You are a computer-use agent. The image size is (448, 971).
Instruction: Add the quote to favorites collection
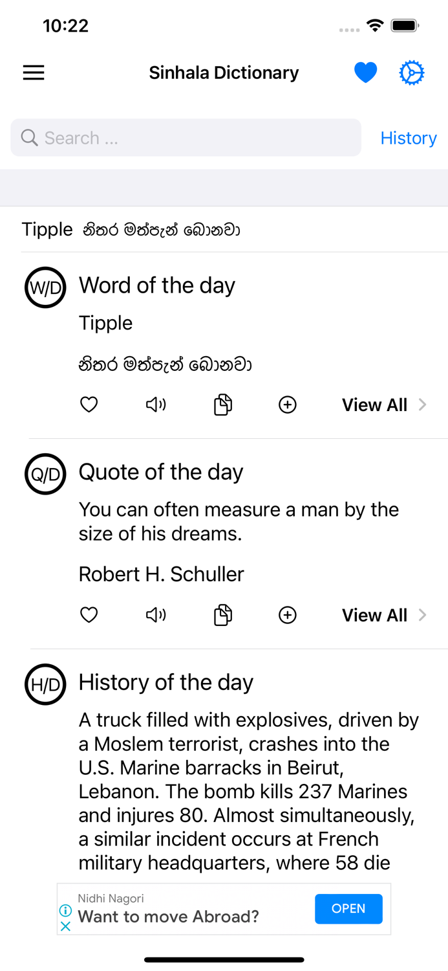coord(287,614)
